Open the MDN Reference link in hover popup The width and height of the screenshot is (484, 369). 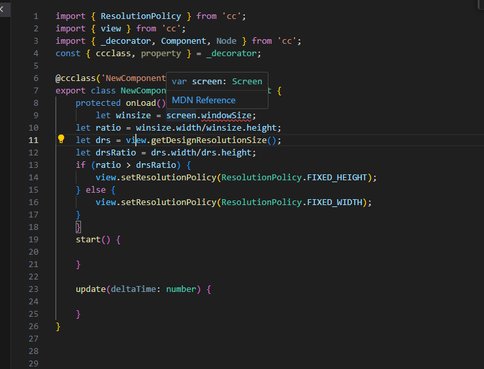click(203, 101)
